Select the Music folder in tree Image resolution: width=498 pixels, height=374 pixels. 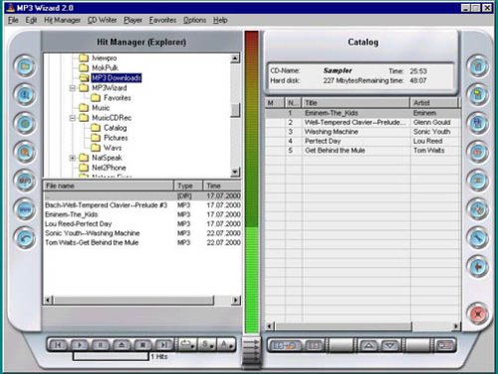(x=101, y=108)
